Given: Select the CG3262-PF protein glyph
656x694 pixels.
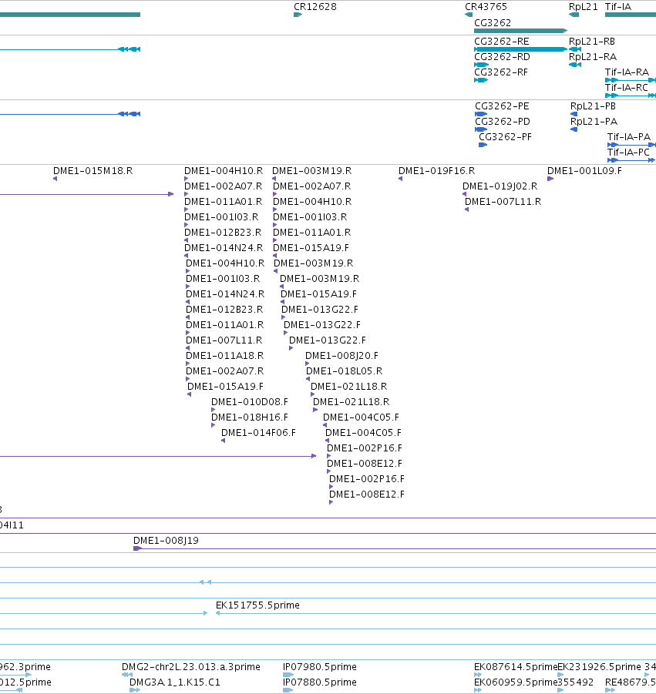Looking at the screenshot, I should [x=483, y=145].
